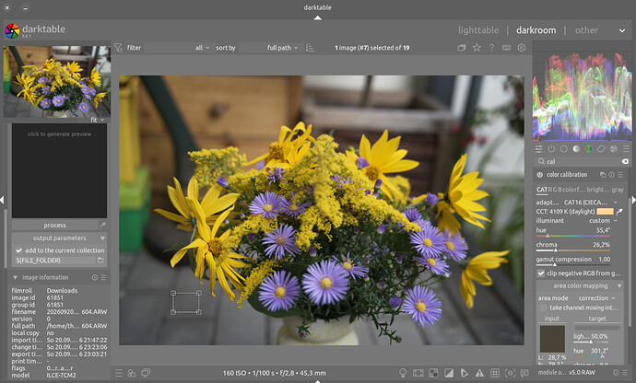Open sort by full path dropdown
The width and height of the screenshot is (636, 383).
click(269, 48)
